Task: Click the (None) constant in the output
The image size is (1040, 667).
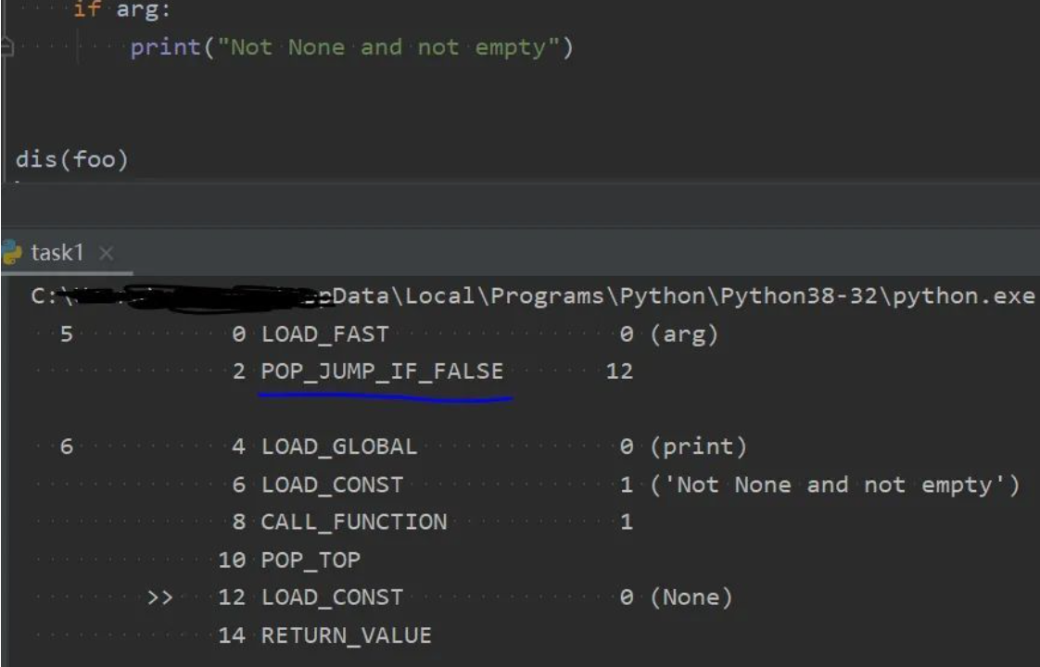Action: pos(691,598)
